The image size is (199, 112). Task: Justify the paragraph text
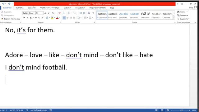coord(74,18)
